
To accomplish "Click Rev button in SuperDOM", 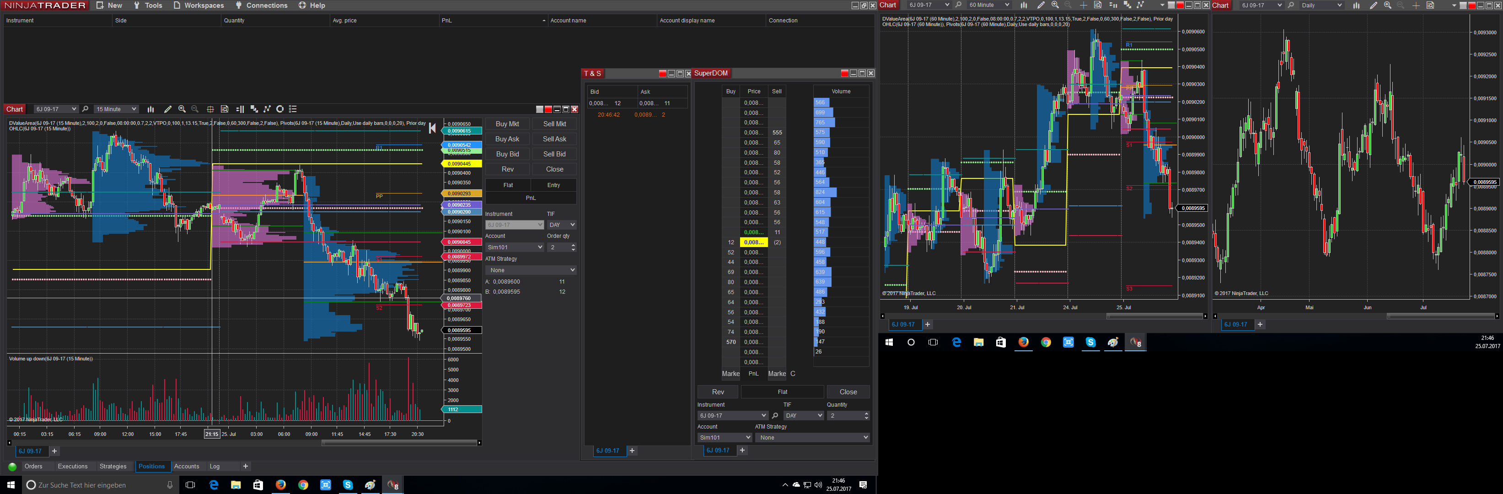I will coord(718,392).
